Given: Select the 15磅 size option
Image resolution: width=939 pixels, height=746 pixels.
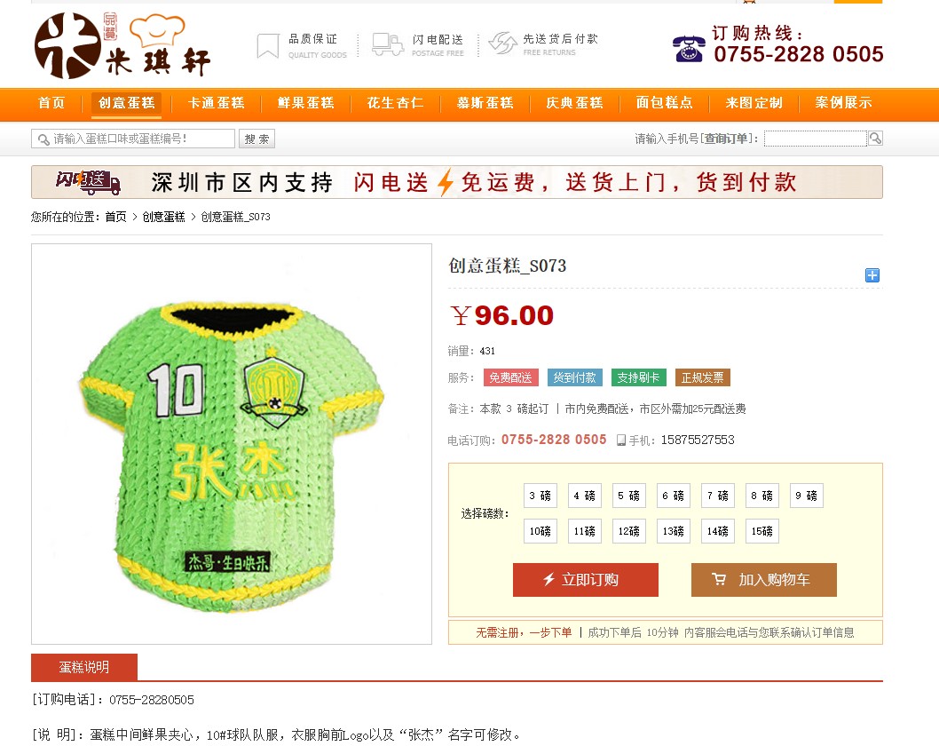Looking at the screenshot, I should (x=761, y=531).
